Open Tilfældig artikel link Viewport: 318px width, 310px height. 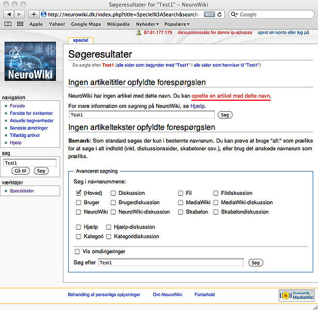pos(25,135)
